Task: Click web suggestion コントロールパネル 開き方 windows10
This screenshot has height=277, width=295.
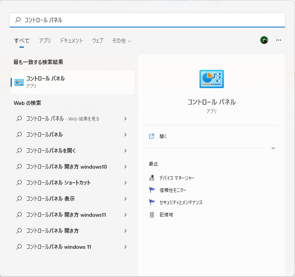Action: point(67,167)
